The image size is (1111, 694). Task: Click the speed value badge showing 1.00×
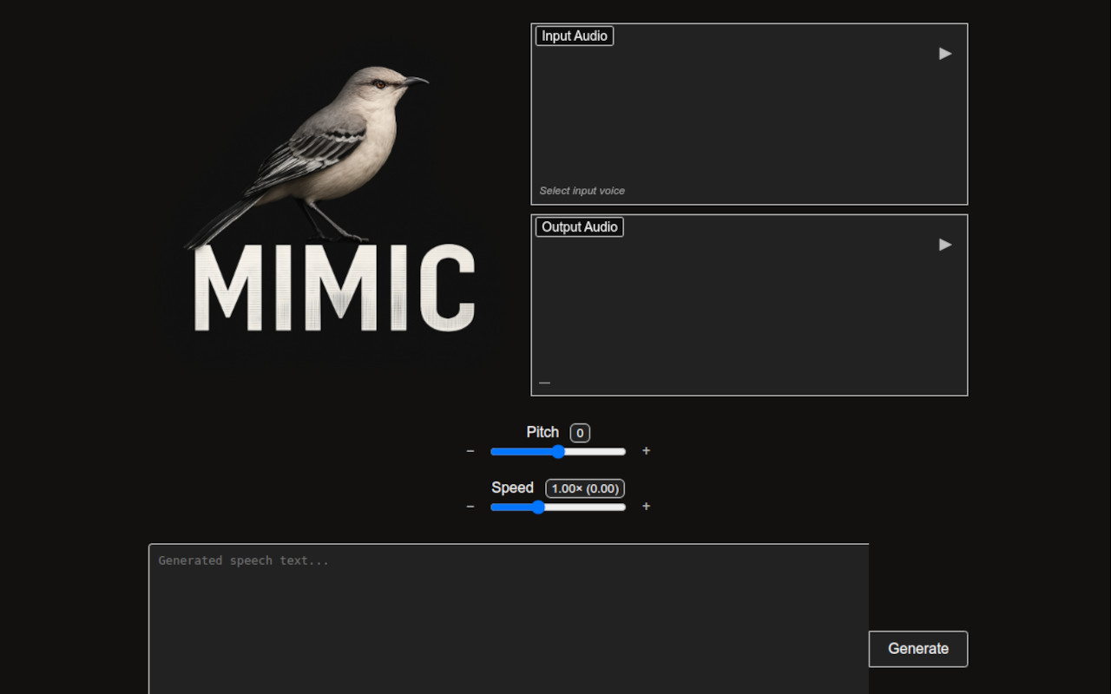click(584, 488)
